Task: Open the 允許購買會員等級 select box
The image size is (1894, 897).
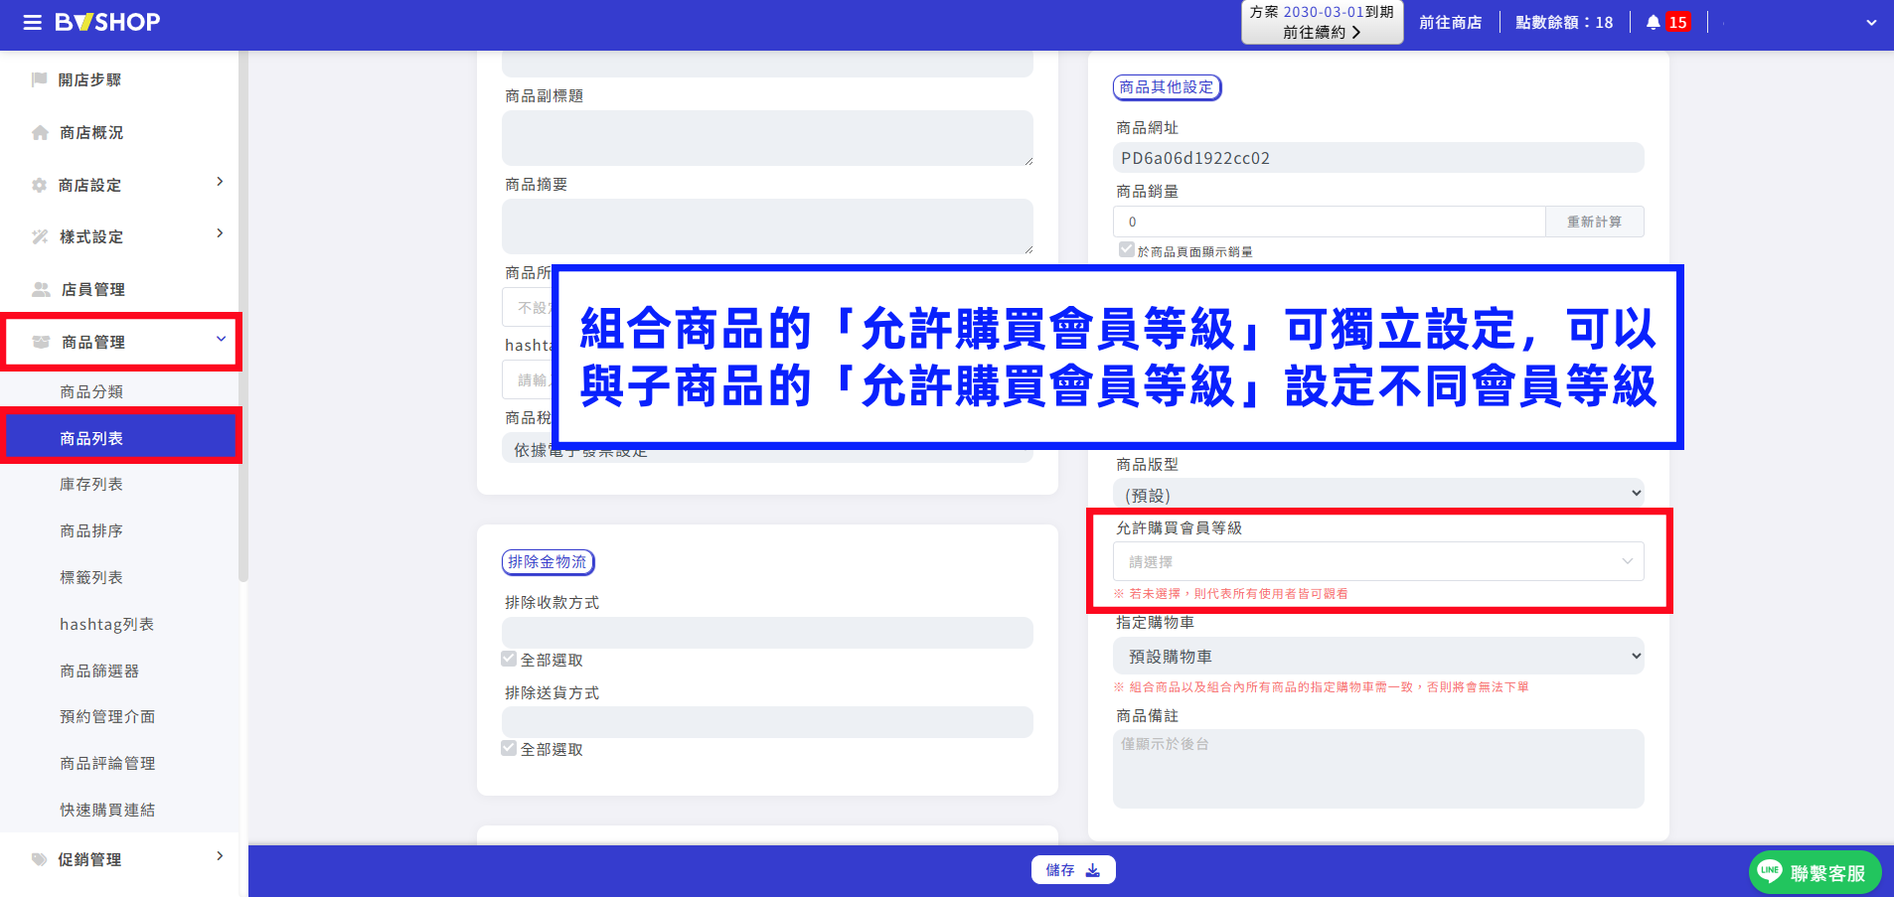Action: click(1378, 561)
